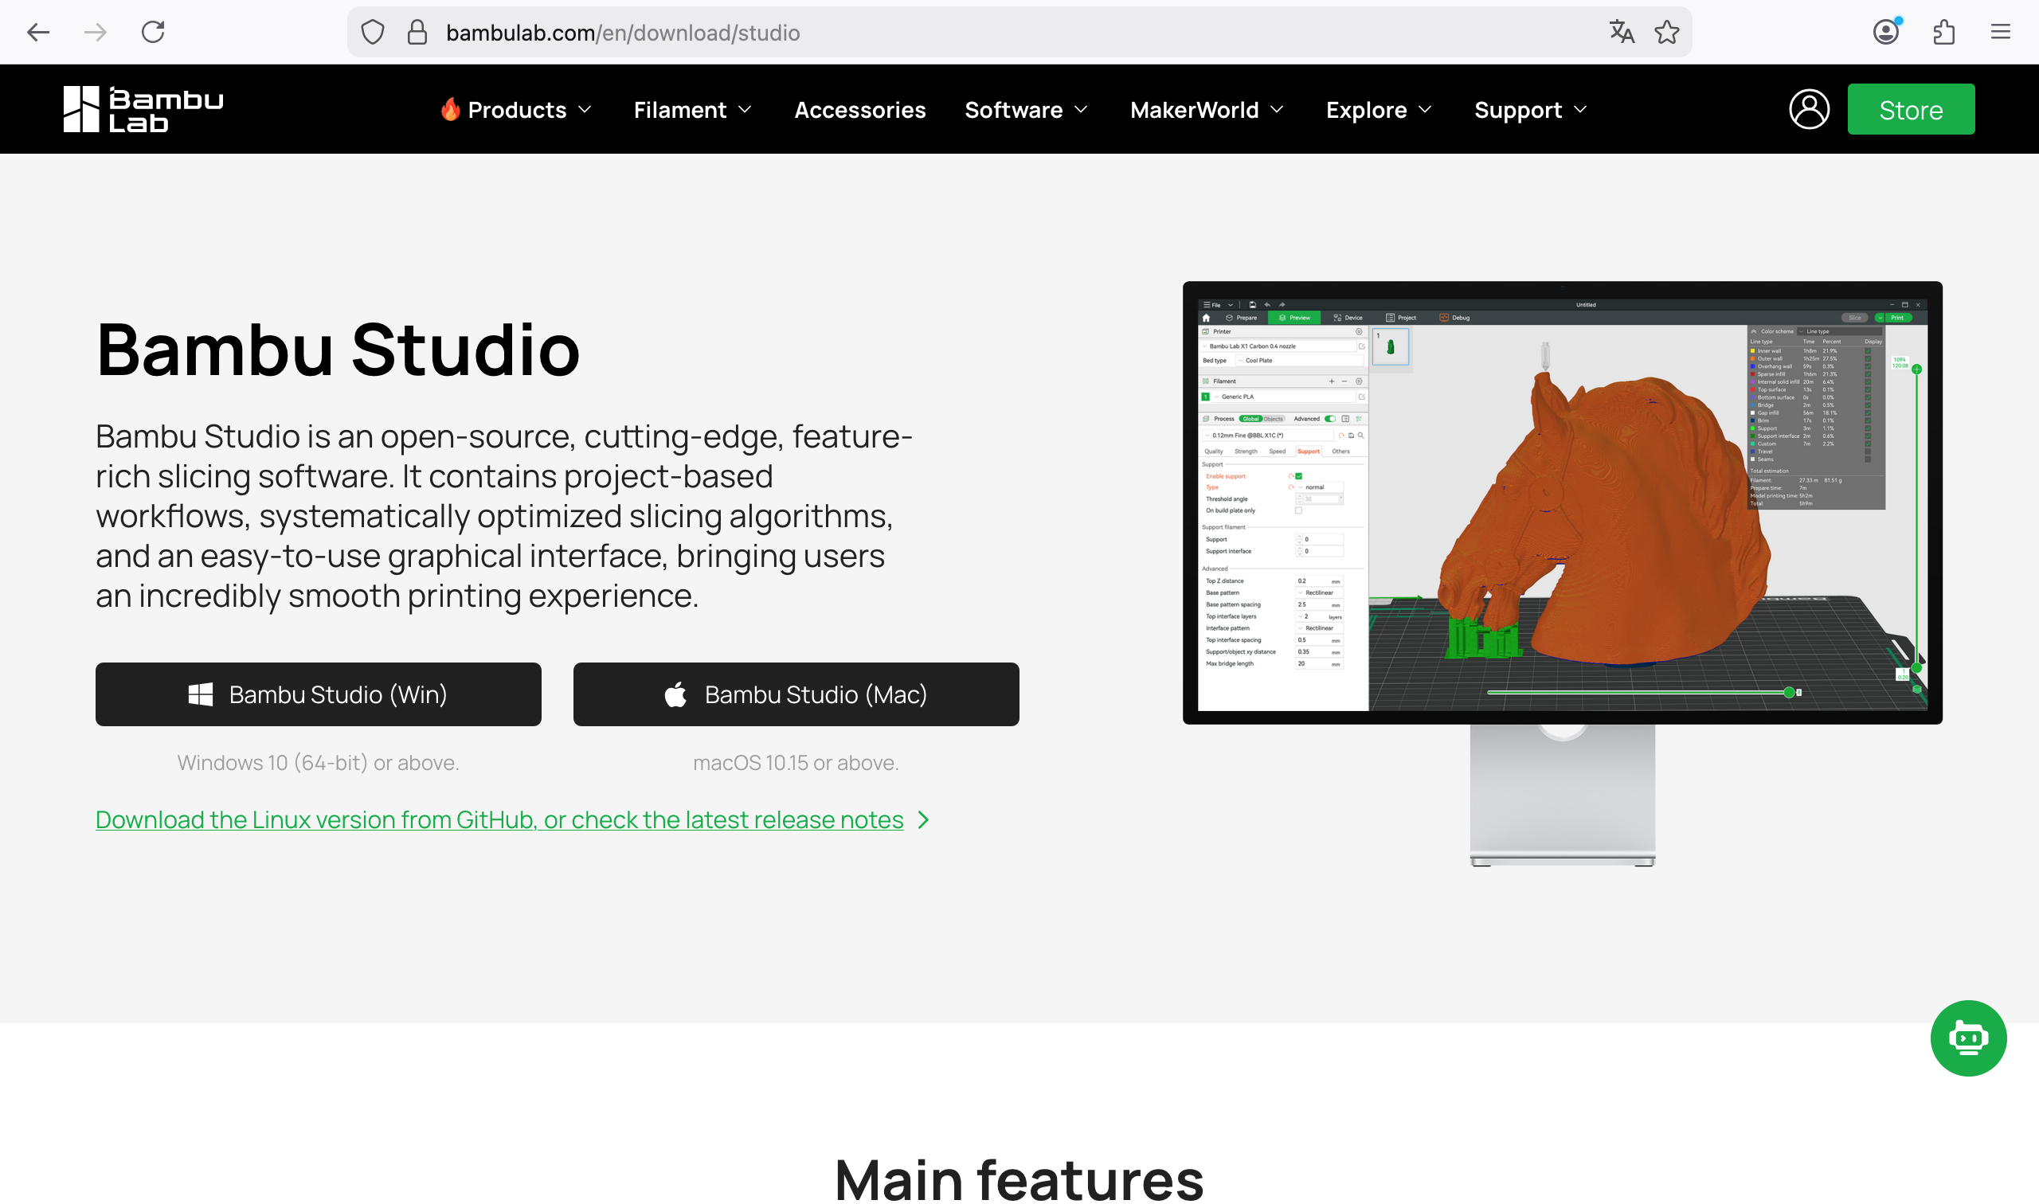The image size is (2039, 1204).
Task: Click the site padlock security icon
Action: [x=417, y=33]
